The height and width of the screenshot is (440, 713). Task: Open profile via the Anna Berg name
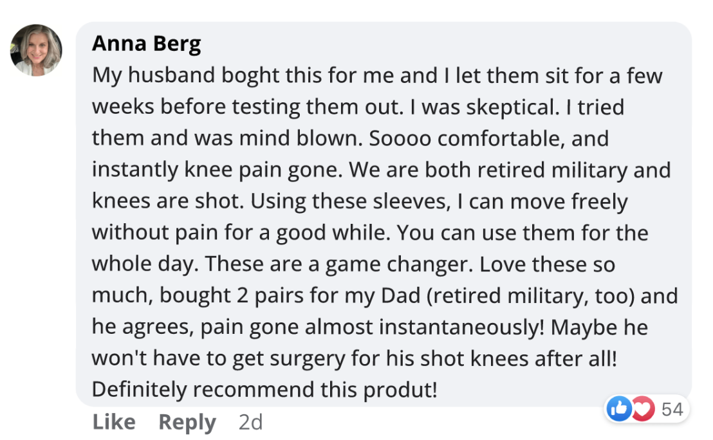click(x=146, y=44)
